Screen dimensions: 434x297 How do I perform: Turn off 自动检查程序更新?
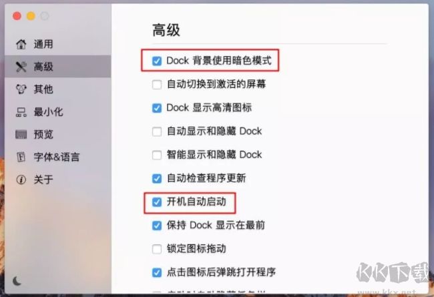coord(157,178)
